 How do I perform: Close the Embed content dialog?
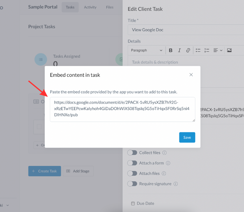(x=191, y=75)
